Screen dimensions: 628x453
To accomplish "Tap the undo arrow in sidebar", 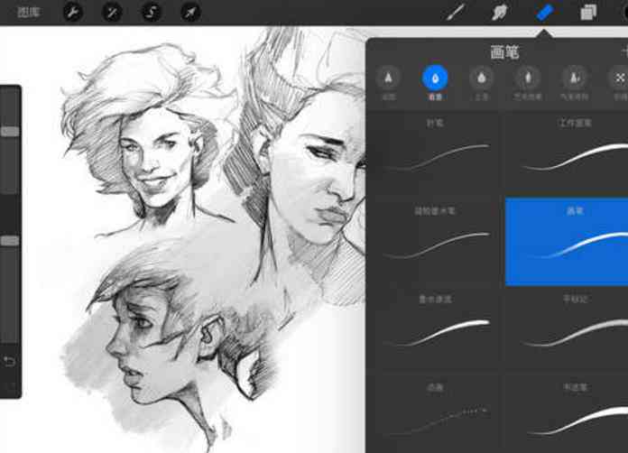I will [9, 362].
